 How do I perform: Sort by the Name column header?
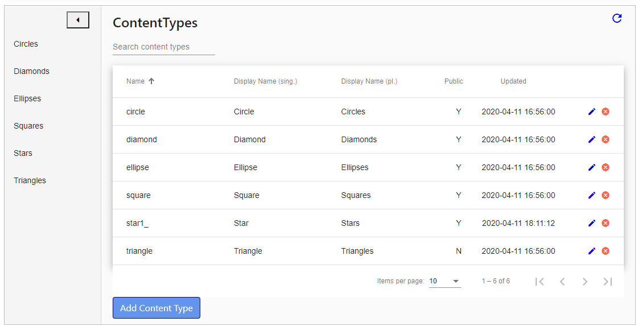click(x=135, y=81)
